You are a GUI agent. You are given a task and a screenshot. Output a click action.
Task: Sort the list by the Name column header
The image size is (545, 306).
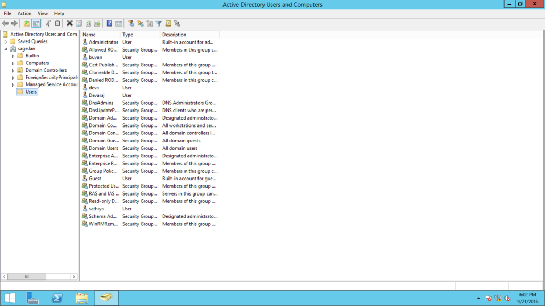coord(99,35)
